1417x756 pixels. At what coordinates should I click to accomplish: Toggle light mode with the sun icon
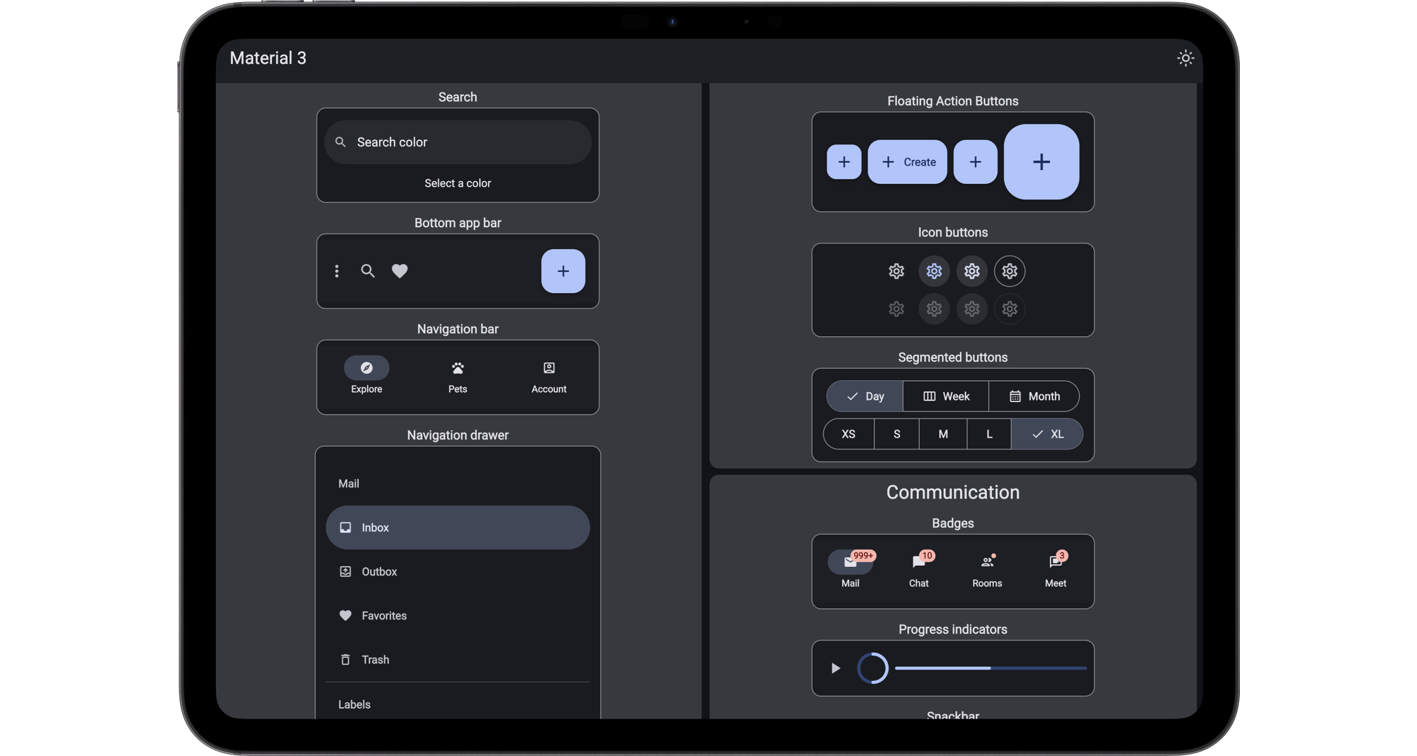pyautogui.click(x=1186, y=58)
